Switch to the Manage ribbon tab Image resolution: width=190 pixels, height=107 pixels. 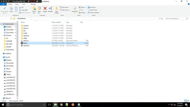click(33, 4)
